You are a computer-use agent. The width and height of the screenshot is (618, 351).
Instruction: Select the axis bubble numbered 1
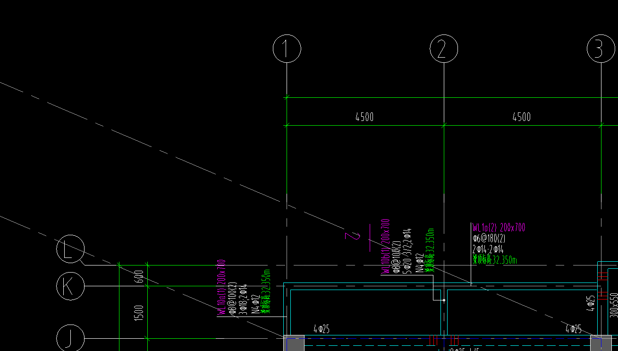[x=287, y=49]
